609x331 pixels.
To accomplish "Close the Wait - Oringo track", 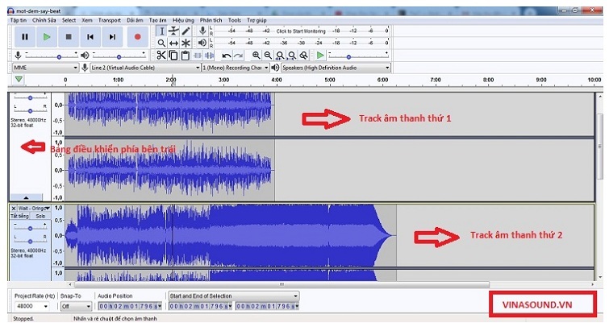I will 14,209.
